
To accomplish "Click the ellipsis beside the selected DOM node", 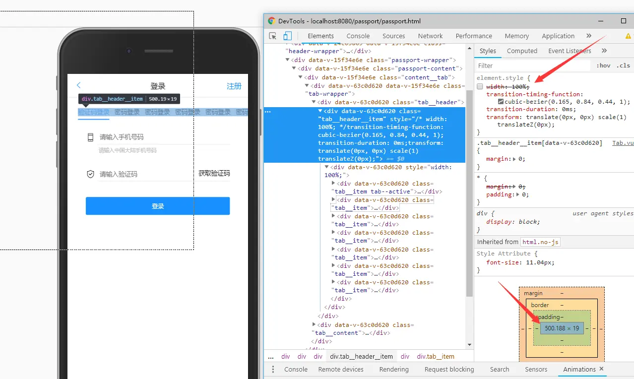I will pyautogui.click(x=268, y=112).
